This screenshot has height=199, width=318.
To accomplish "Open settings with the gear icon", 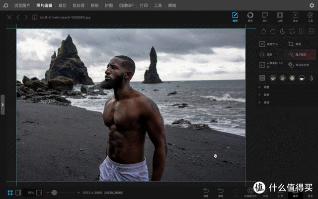I will 312,5.
